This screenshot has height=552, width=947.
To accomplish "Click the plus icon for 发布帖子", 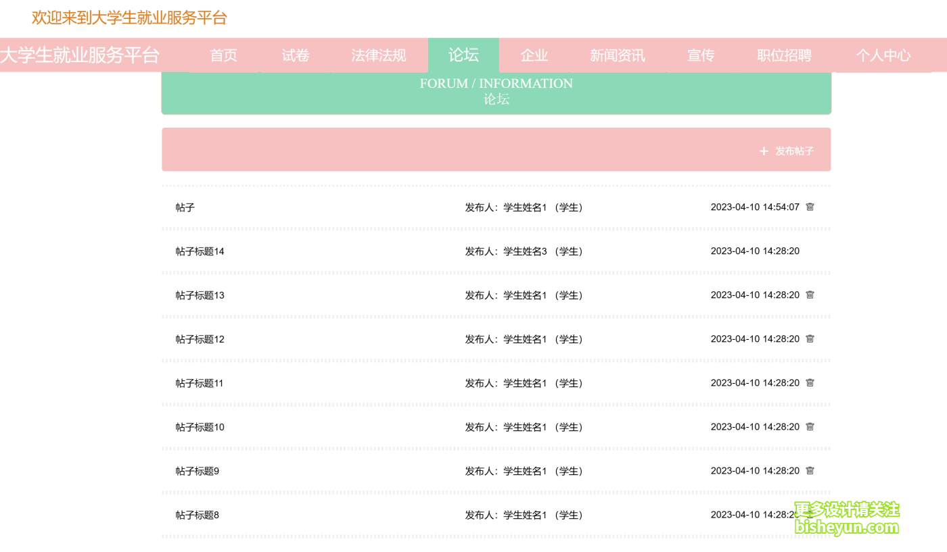I will click(x=764, y=151).
